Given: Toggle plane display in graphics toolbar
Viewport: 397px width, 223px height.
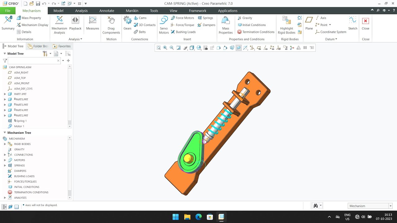Looking at the screenshot, I should pyautogui.click(x=259, y=48).
